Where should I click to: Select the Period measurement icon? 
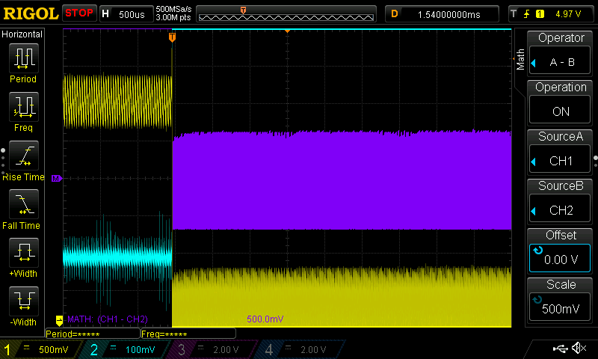click(x=24, y=58)
